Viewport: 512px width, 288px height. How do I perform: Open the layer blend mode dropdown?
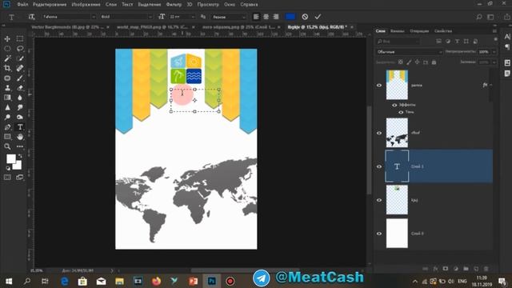tap(409, 52)
